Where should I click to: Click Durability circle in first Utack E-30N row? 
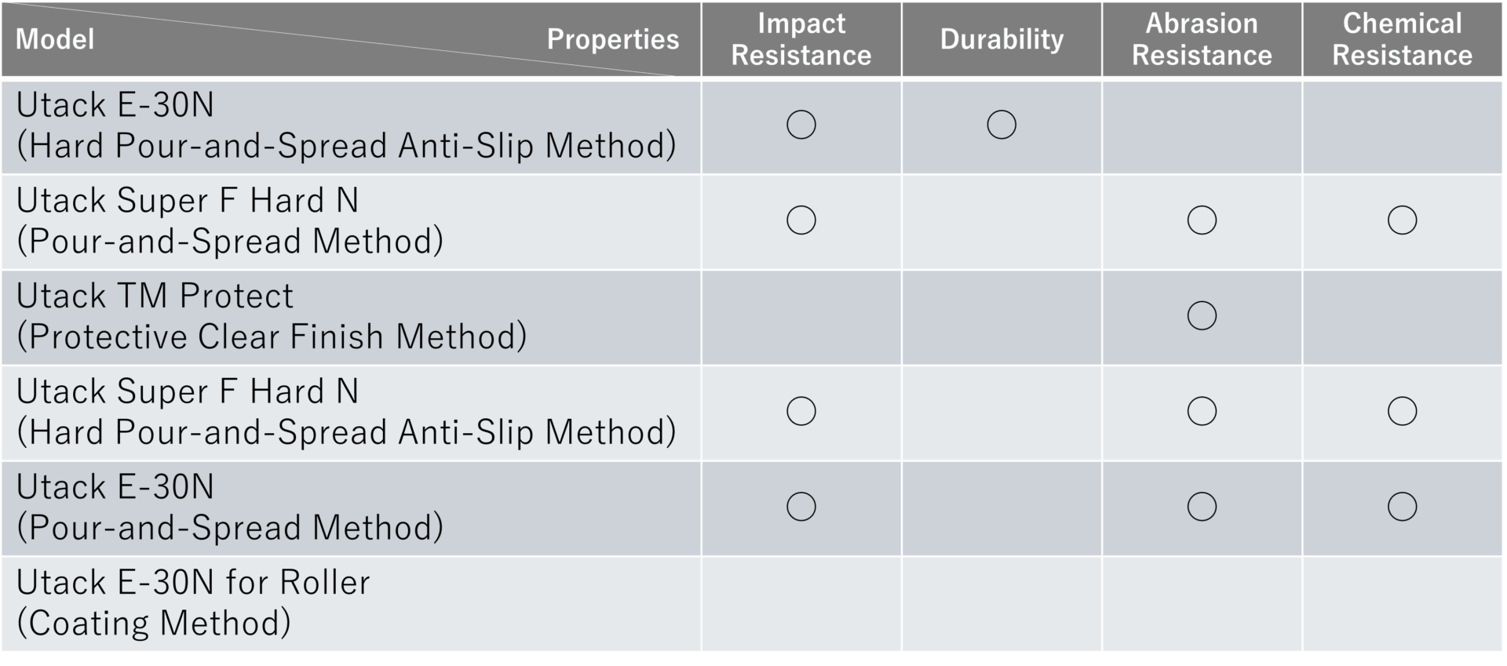pyautogui.click(x=1001, y=125)
